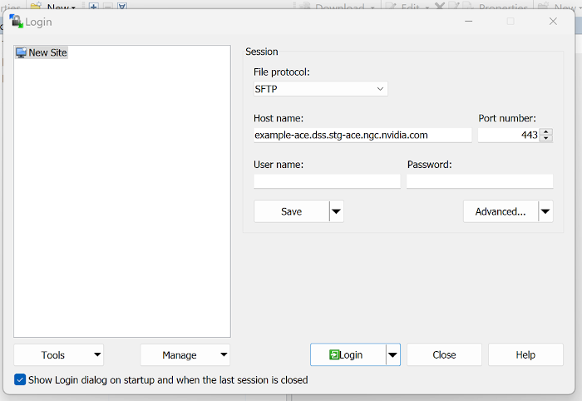
Task: Minimize the Login dialog window
Action: tap(469, 21)
